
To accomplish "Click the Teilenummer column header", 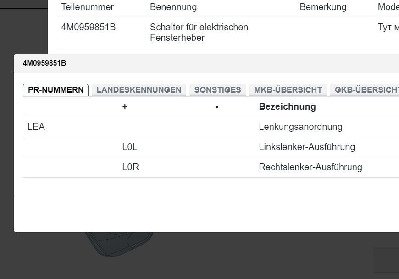I will click(87, 7).
